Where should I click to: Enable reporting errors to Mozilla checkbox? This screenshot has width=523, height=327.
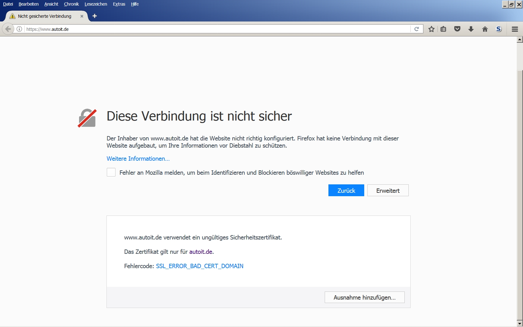111,173
